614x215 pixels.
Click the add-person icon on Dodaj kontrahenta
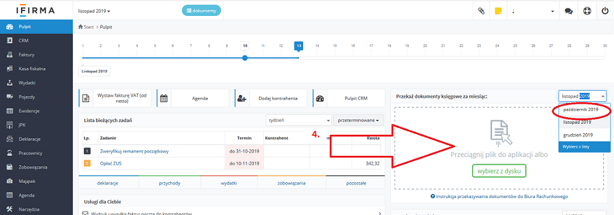242,98
